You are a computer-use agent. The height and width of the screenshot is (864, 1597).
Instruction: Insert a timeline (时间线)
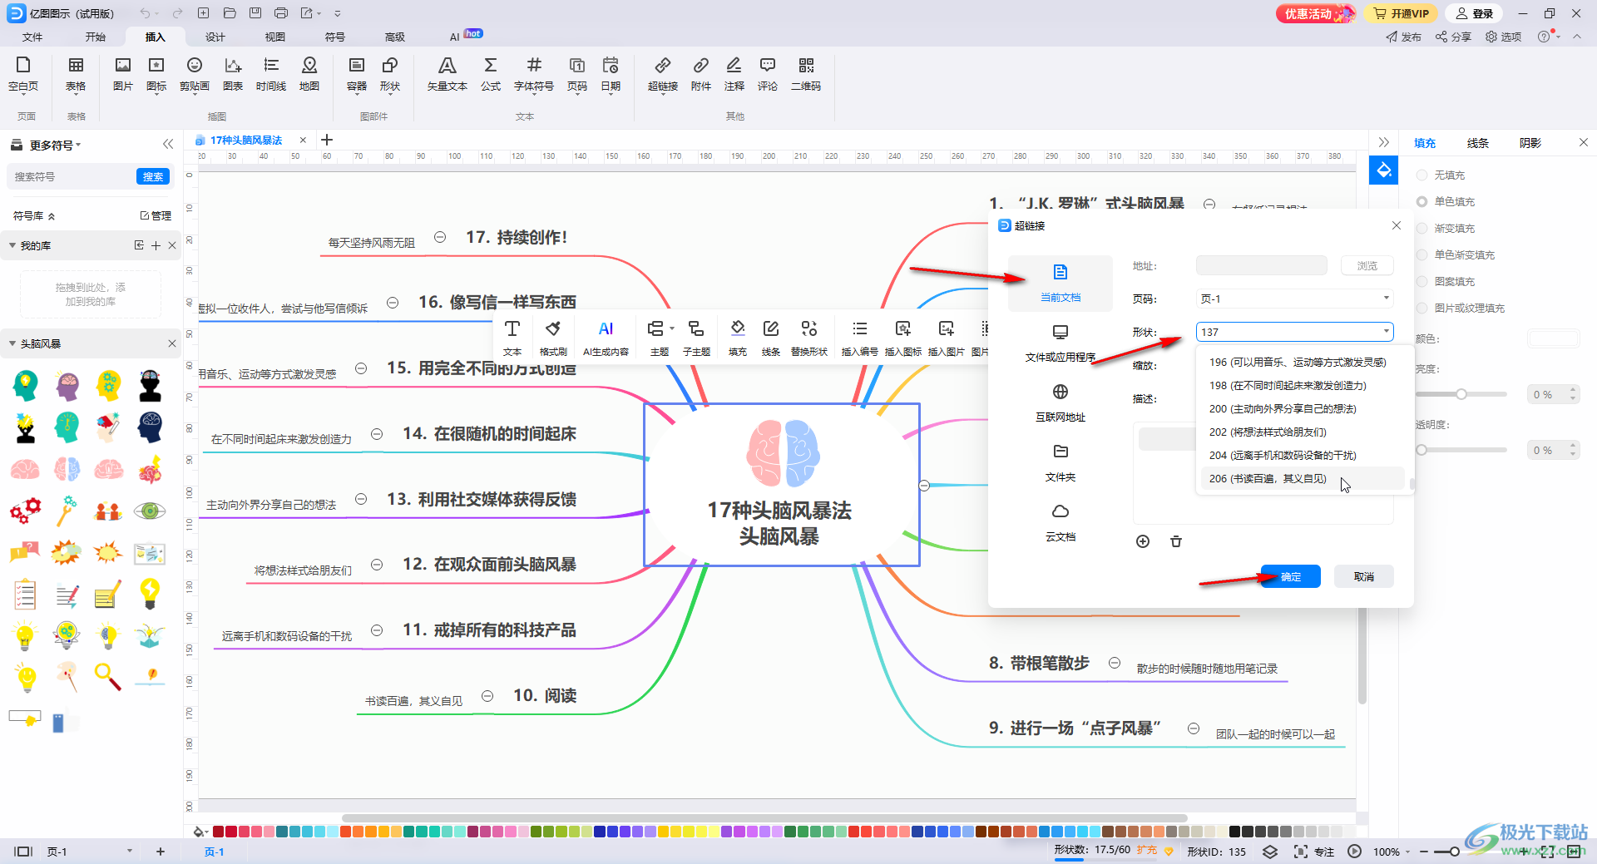click(271, 74)
